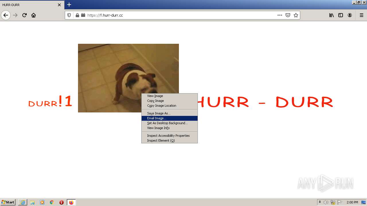Restore down the Firefox window
The height and width of the screenshot is (206, 367).
click(x=359, y=2)
